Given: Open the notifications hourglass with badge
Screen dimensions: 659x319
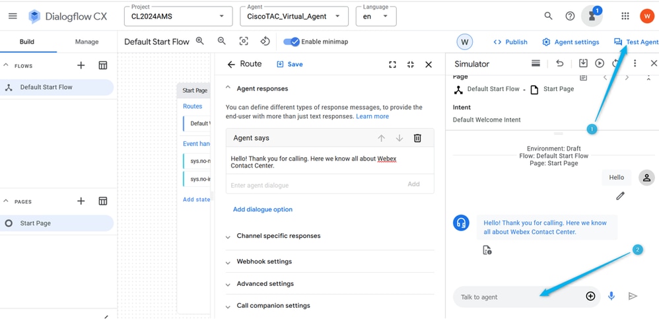Looking at the screenshot, I should [592, 16].
